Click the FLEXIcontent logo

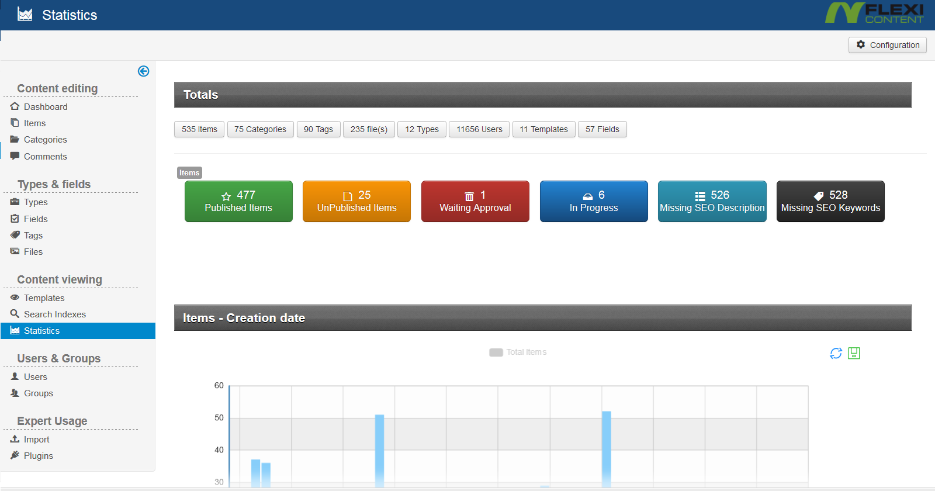(x=874, y=13)
